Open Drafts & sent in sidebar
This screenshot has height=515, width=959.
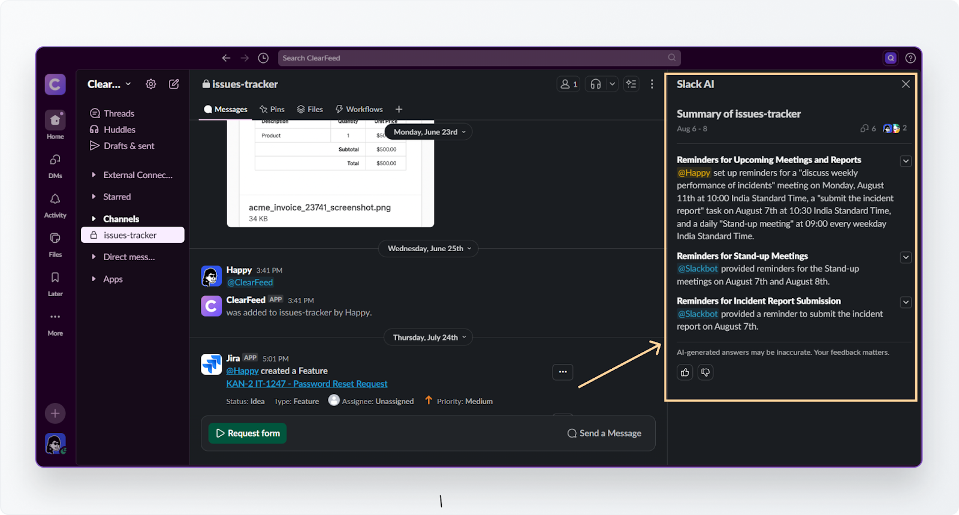pyautogui.click(x=122, y=146)
